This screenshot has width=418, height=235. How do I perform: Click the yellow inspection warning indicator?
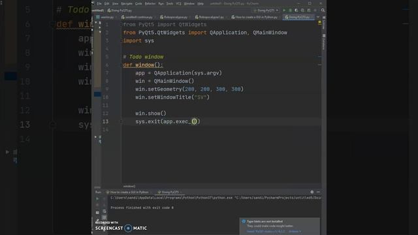[x=319, y=23]
